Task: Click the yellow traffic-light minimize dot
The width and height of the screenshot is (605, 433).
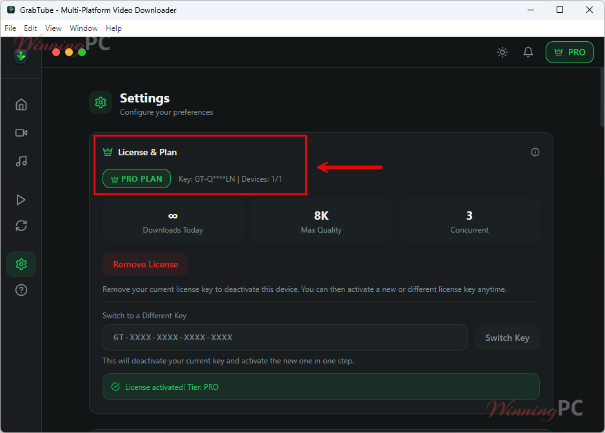Action: tap(69, 52)
